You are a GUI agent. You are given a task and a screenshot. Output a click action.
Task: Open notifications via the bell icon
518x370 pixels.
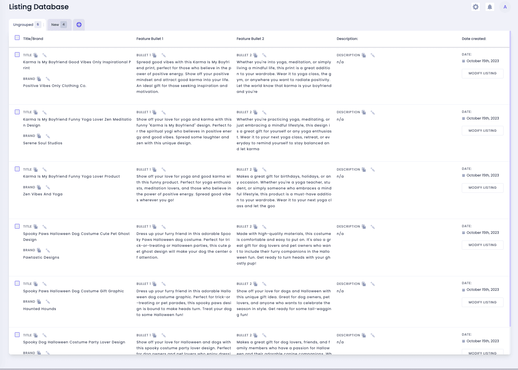pyautogui.click(x=490, y=7)
